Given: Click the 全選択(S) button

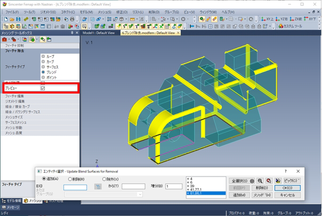Looking at the screenshot, I should 241,181.
